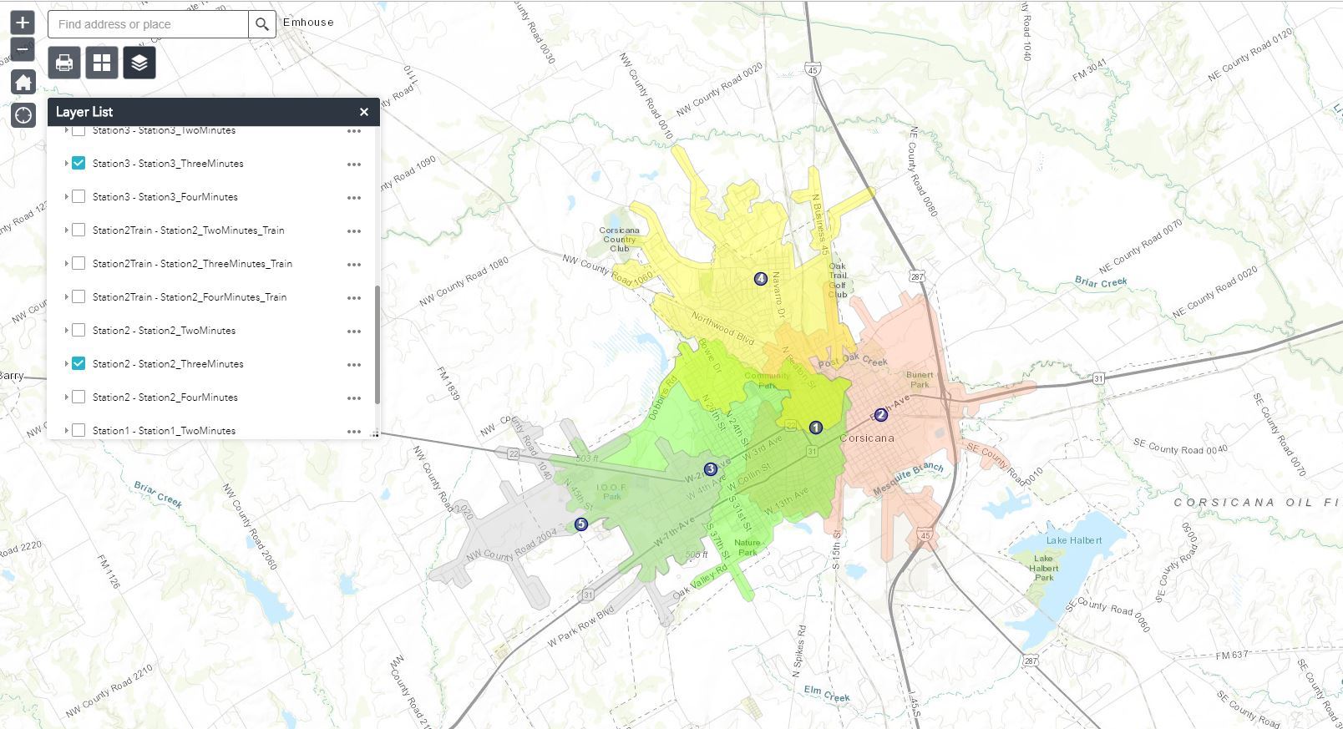
Task: Activate the My Location button
Action: pyautogui.click(x=23, y=115)
